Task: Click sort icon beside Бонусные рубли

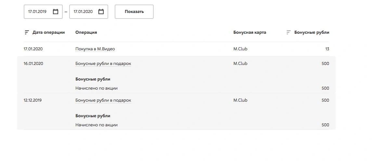Action: coord(289,32)
